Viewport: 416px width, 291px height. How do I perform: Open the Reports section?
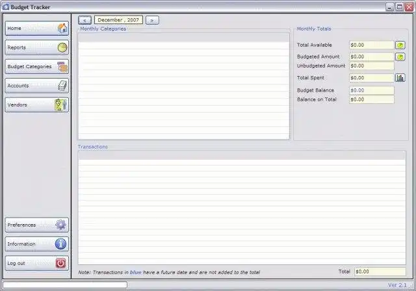point(37,47)
